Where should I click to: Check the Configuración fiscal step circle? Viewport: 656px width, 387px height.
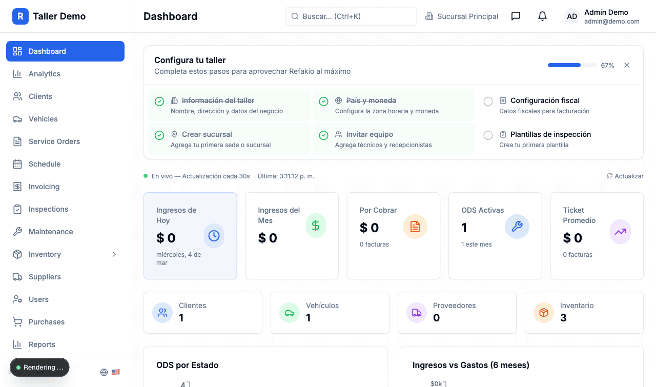[x=488, y=101]
